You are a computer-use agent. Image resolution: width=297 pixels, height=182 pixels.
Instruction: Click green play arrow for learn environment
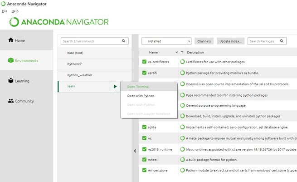[115, 86]
